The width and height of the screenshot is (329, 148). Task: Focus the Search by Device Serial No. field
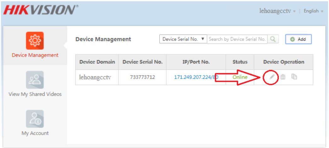[x=237, y=39]
